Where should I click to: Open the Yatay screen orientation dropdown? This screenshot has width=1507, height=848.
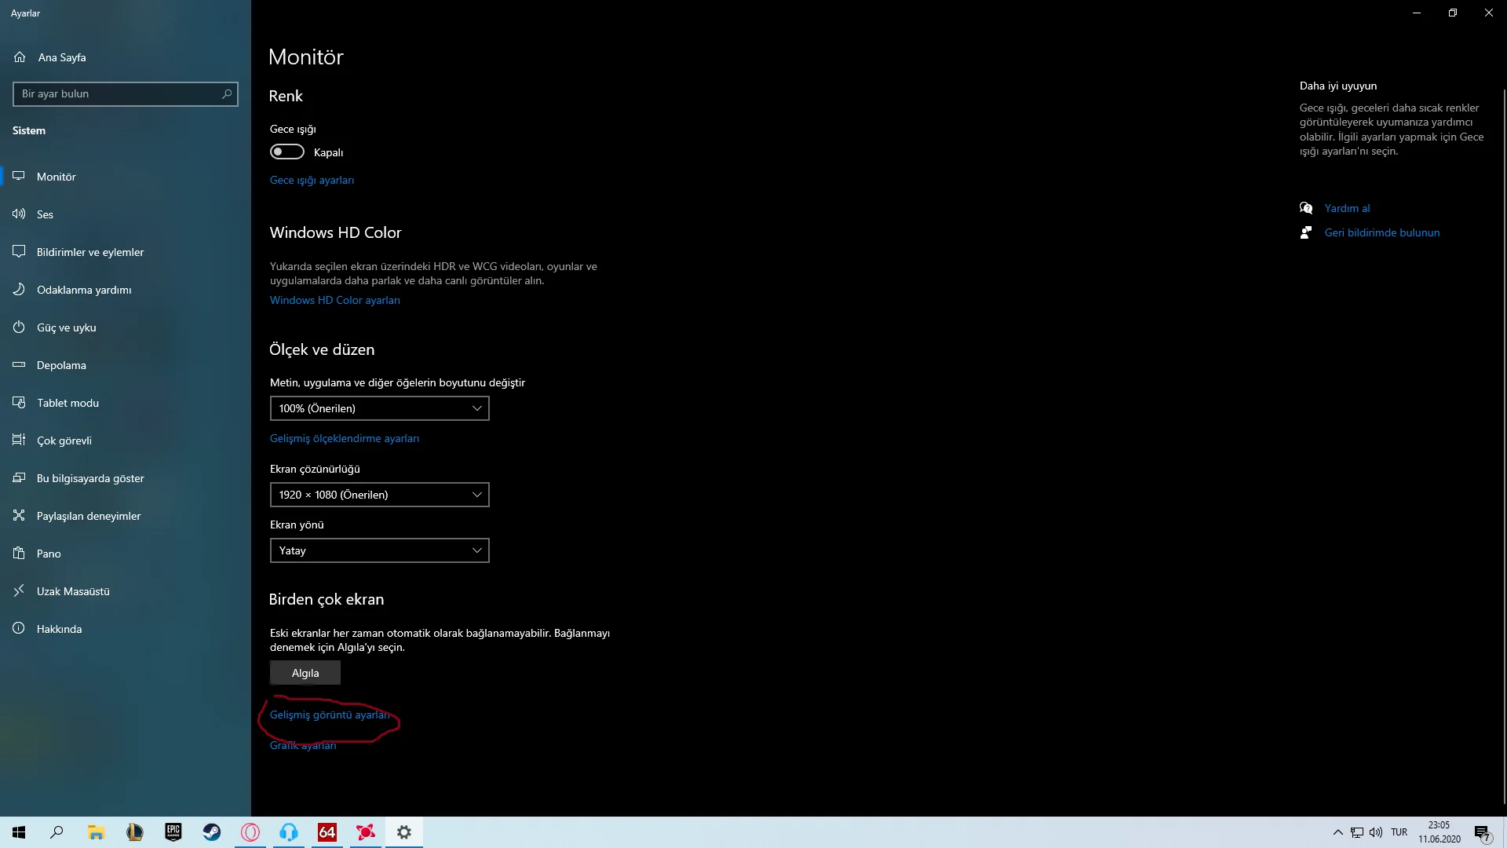point(379,550)
